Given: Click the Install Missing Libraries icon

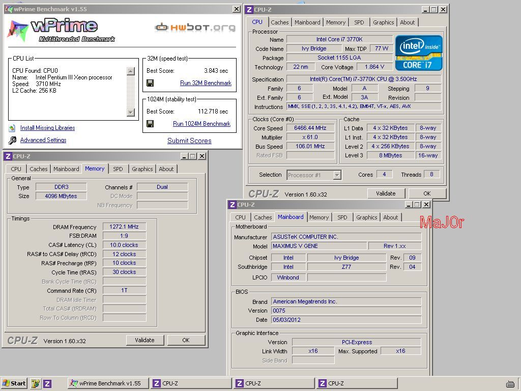Looking at the screenshot, I should tap(12, 128).
